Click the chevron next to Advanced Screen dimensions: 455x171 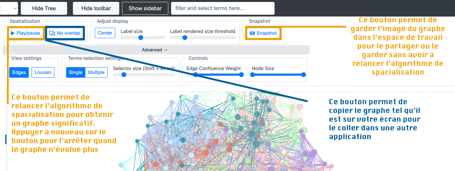coord(166,50)
